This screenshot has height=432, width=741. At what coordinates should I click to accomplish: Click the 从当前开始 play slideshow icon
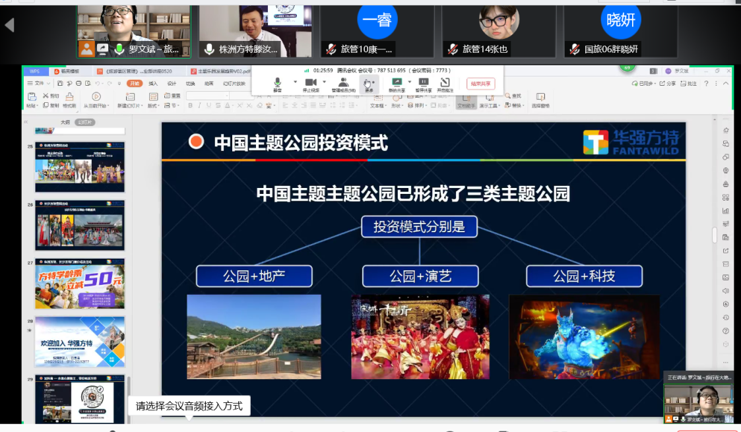tap(96, 97)
